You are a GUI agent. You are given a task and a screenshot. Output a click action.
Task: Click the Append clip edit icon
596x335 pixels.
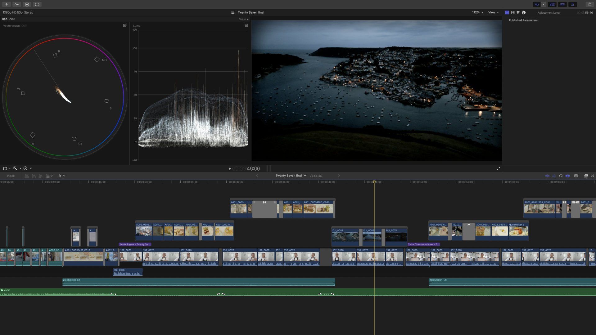[41, 176]
